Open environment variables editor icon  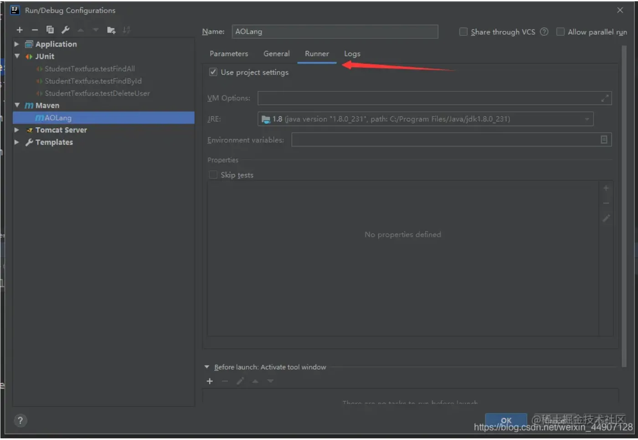point(604,140)
